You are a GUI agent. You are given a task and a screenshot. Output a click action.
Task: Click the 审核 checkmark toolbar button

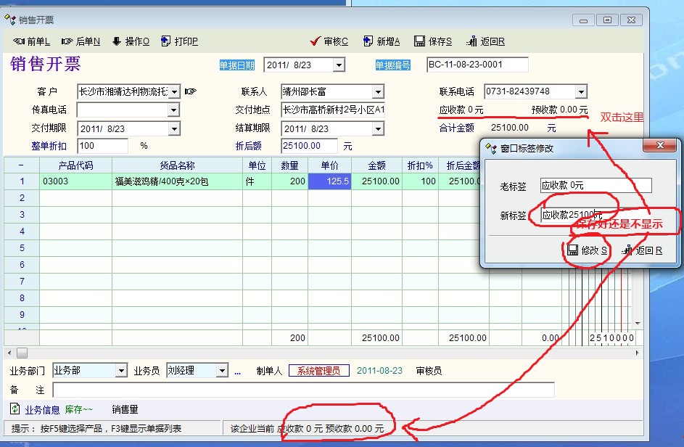coord(315,41)
